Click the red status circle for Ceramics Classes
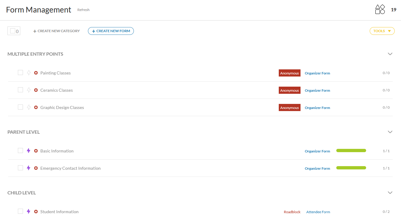The width and height of the screenshot is (401, 223). [36, 90]
